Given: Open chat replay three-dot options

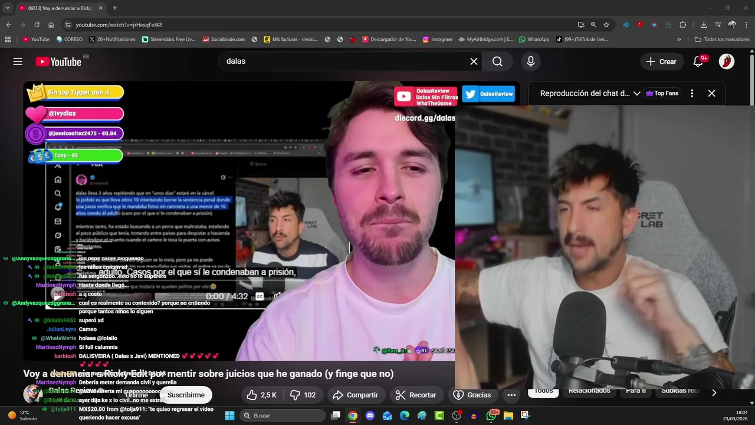Looking at the screenshot, I should coord(692,93).
